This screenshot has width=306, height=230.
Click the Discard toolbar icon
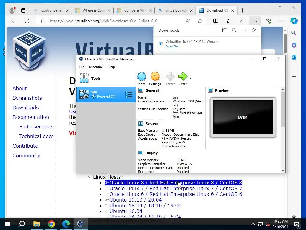tap(170, 79)
